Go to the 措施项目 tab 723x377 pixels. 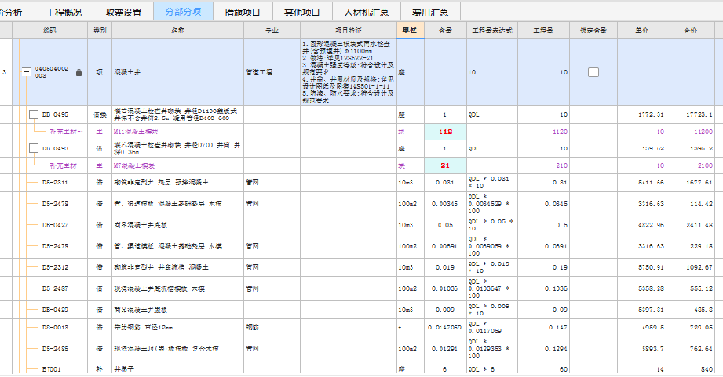[x=242, y=13]
